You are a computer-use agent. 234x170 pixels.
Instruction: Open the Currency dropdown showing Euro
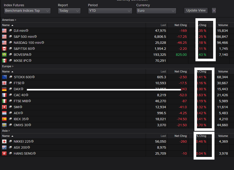point(156,11)
